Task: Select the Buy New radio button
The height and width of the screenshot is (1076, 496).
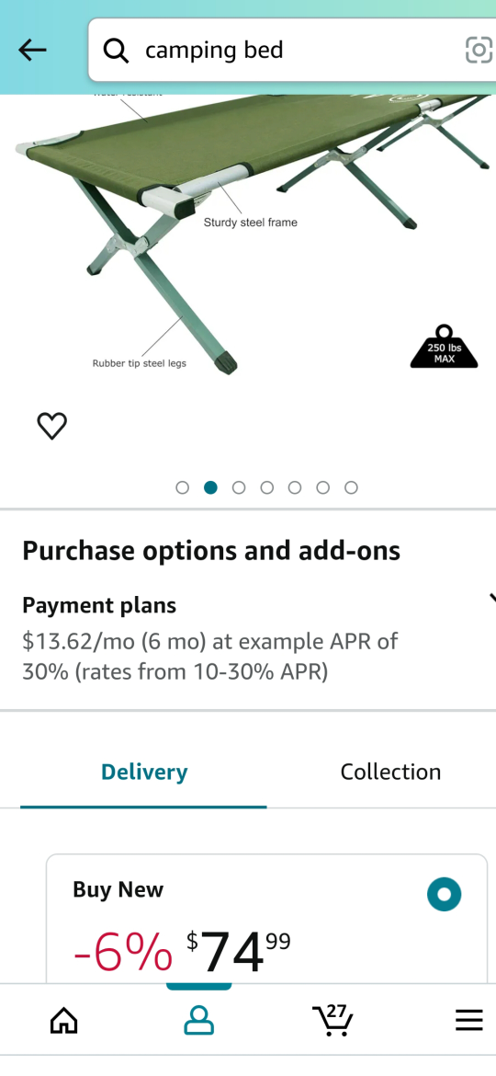Action: point(444,894)
